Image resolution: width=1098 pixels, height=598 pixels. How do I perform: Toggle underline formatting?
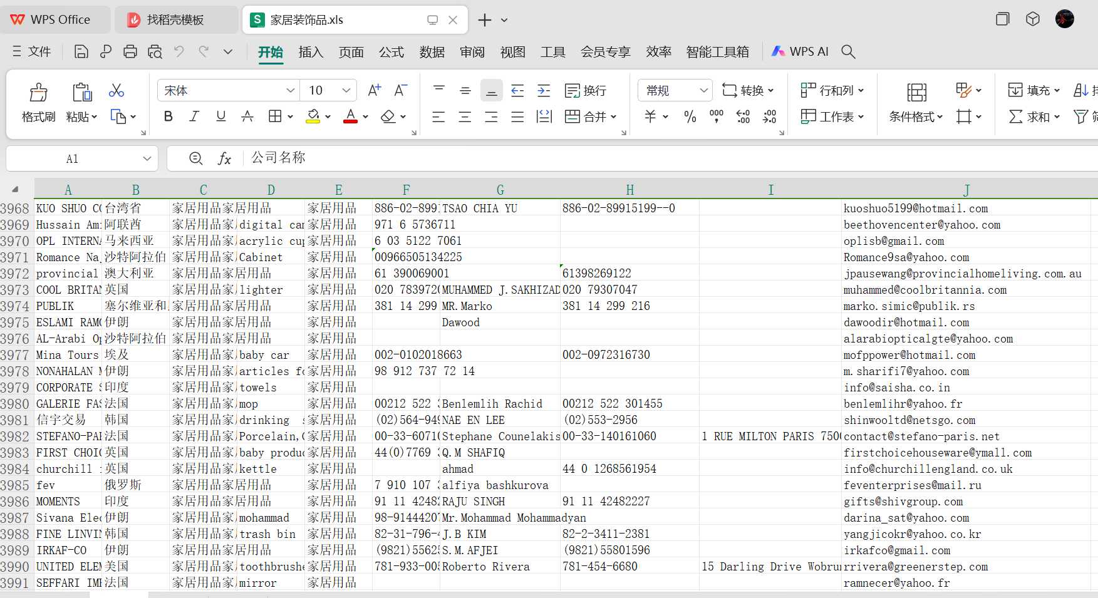[x=220, y=116]
